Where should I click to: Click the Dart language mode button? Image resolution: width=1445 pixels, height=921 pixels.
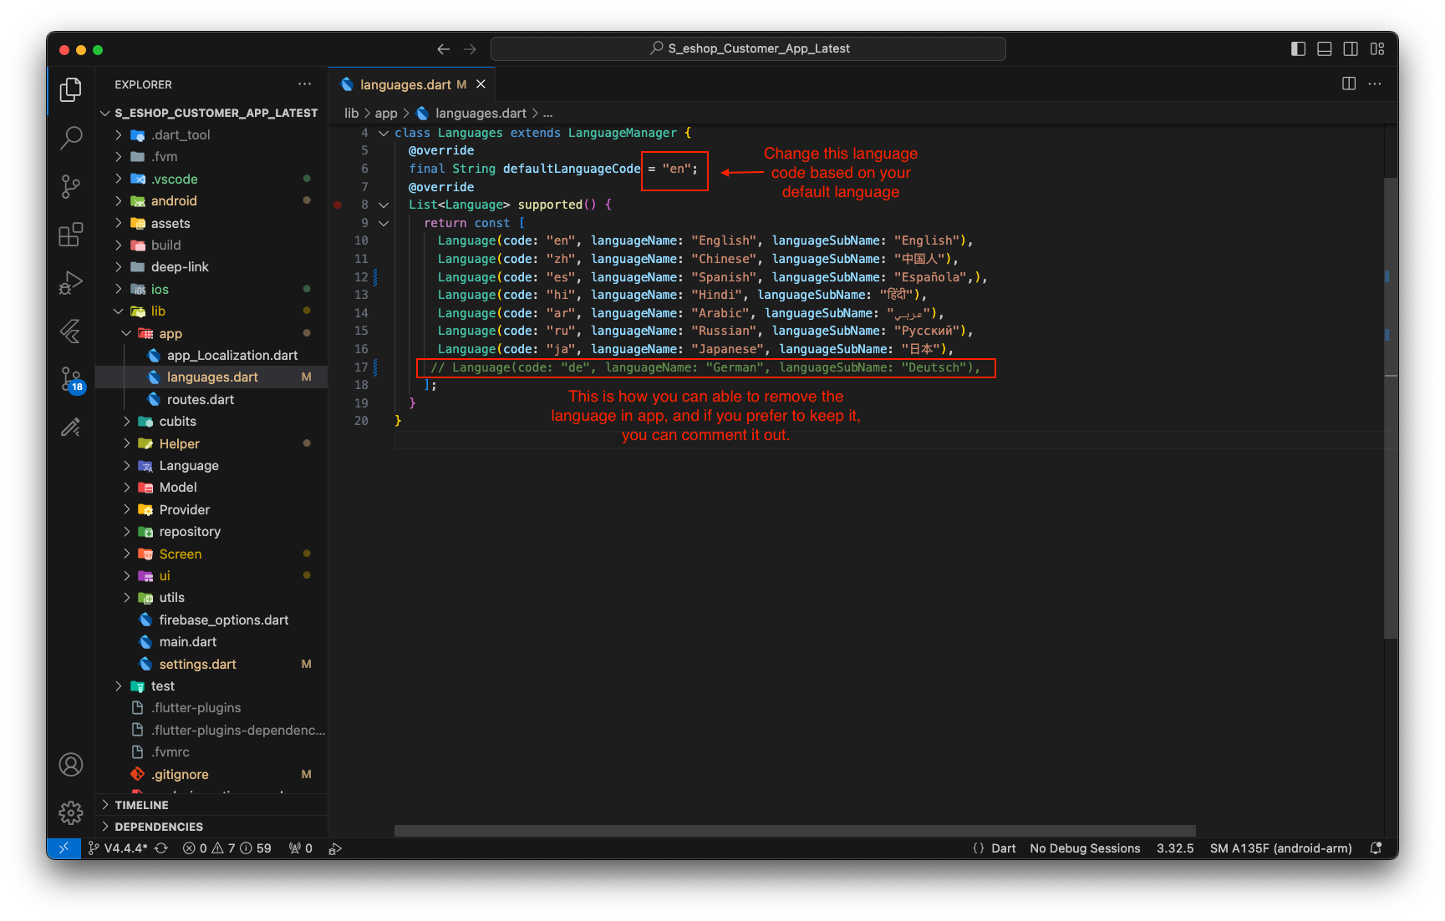tap(1003, 848)
